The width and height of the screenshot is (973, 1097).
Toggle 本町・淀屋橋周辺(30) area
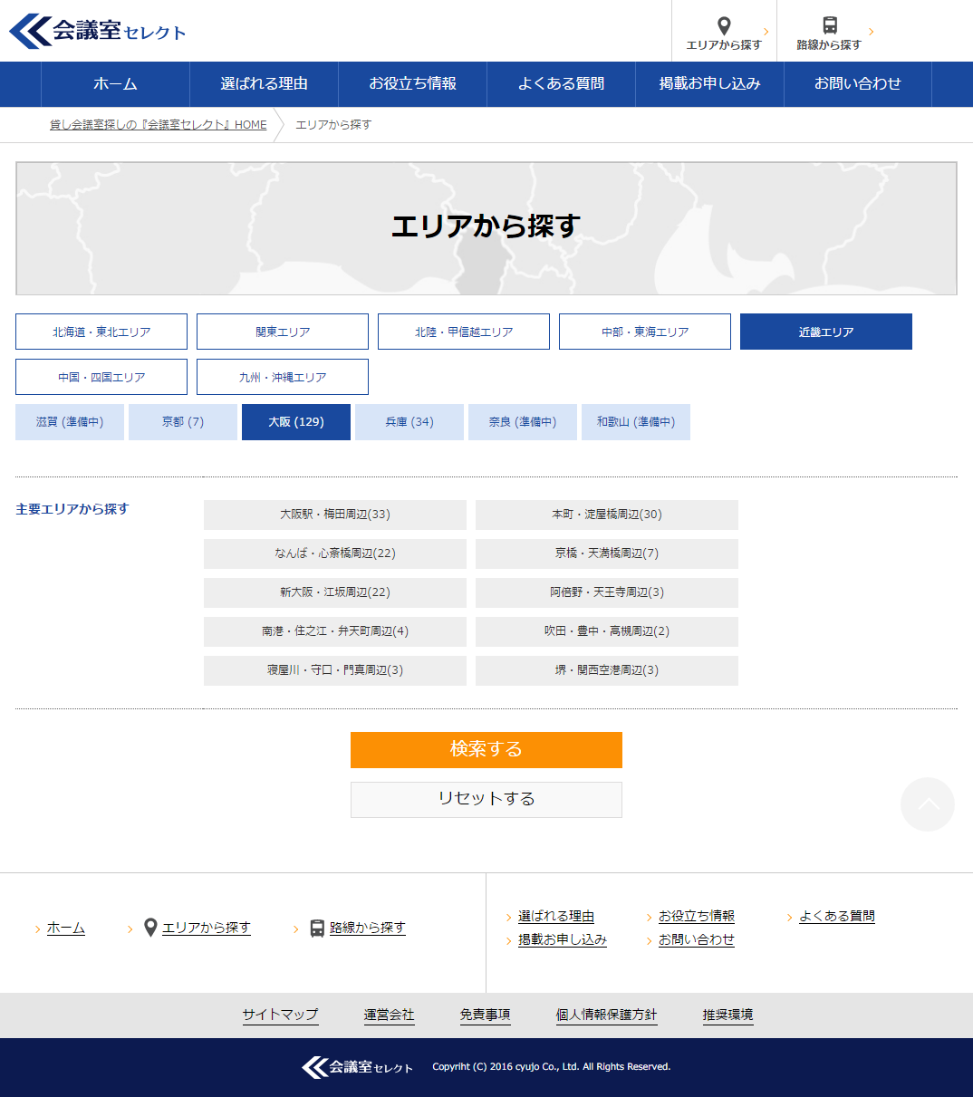coord(607,515)
